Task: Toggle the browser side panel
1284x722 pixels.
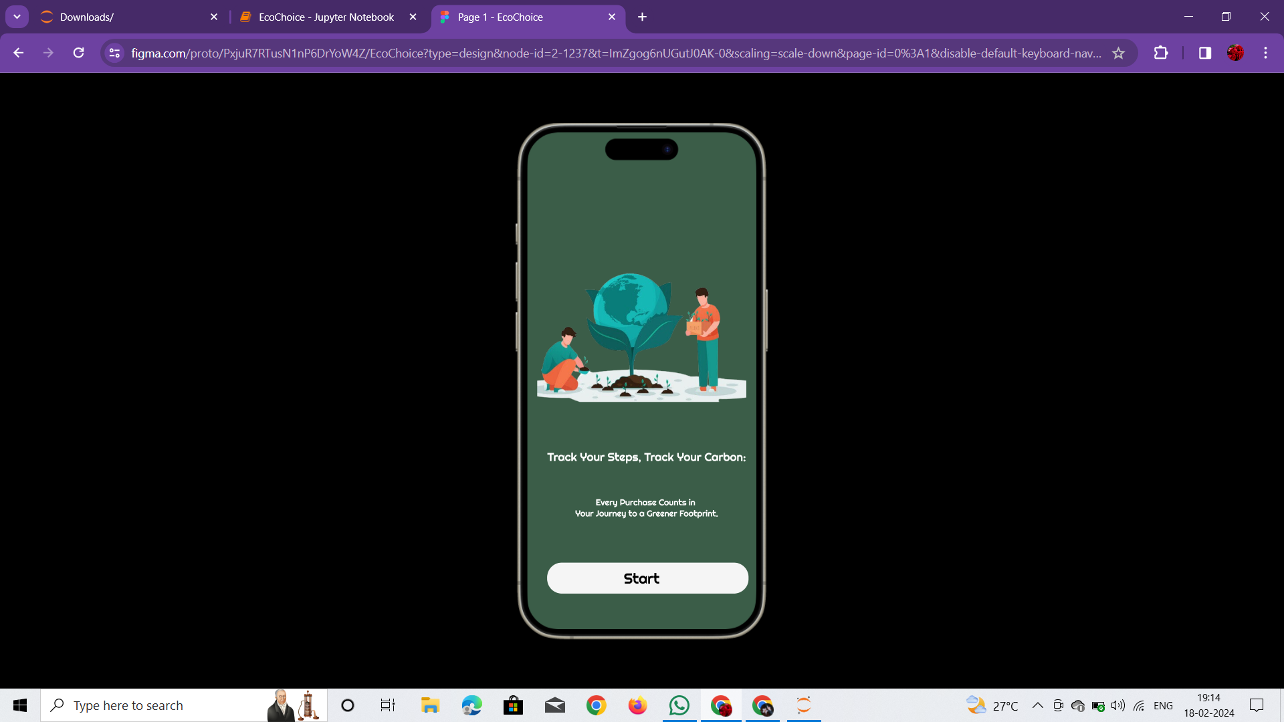Action: (x=1204, y=53)
